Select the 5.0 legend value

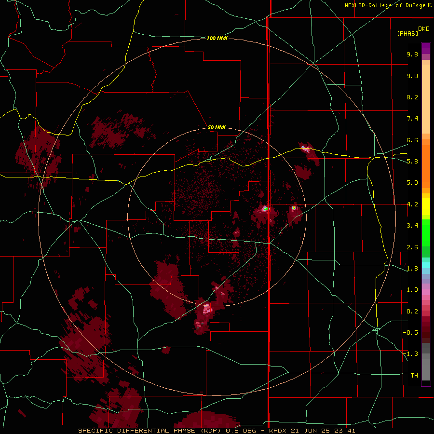coord(412,183)
